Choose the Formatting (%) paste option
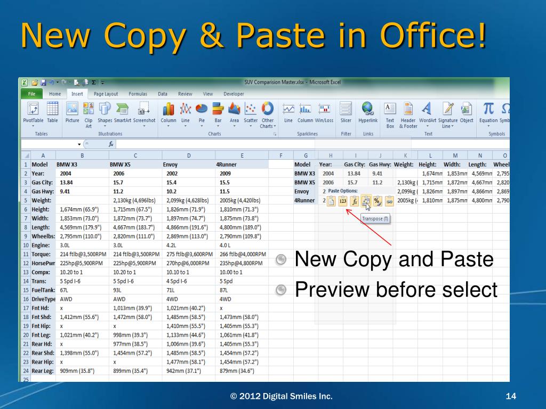546x409 pixels. [x=378, y=201]
